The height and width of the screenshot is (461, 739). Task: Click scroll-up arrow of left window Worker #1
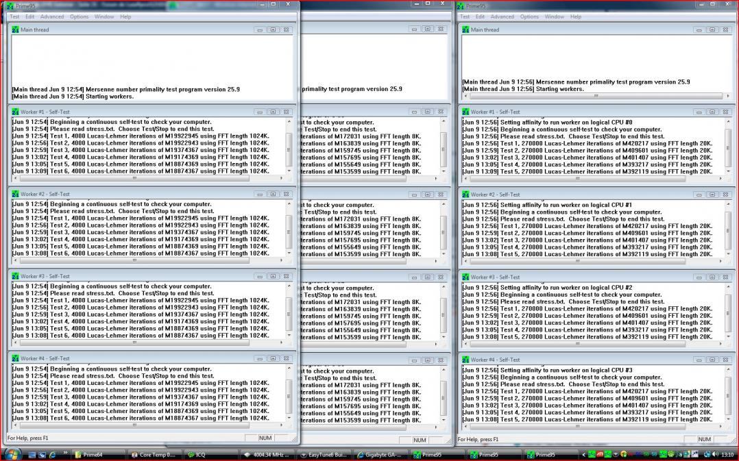289,121
